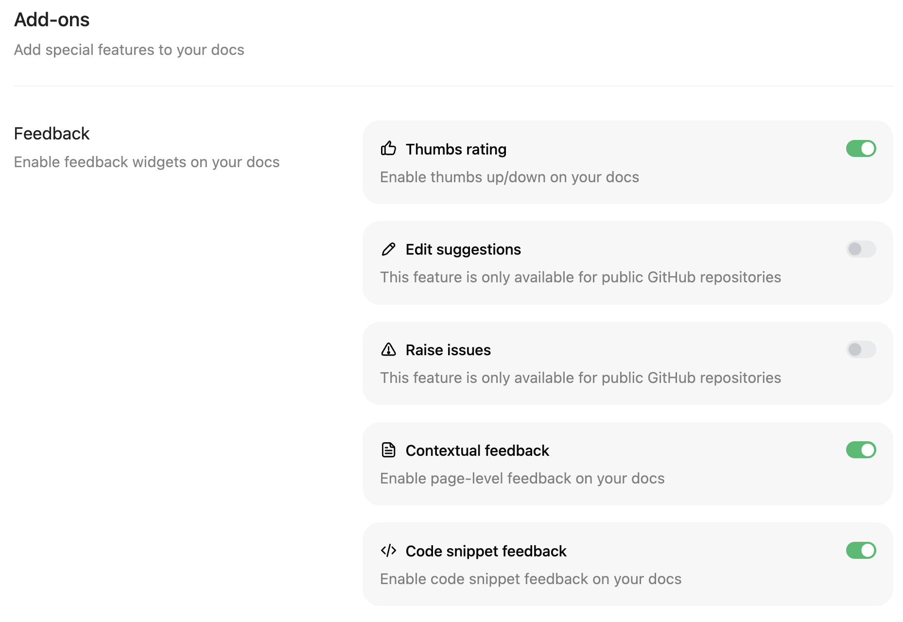Click the Add-ons page heading
This screenshot has height=622, width=903.
[52, 19]
